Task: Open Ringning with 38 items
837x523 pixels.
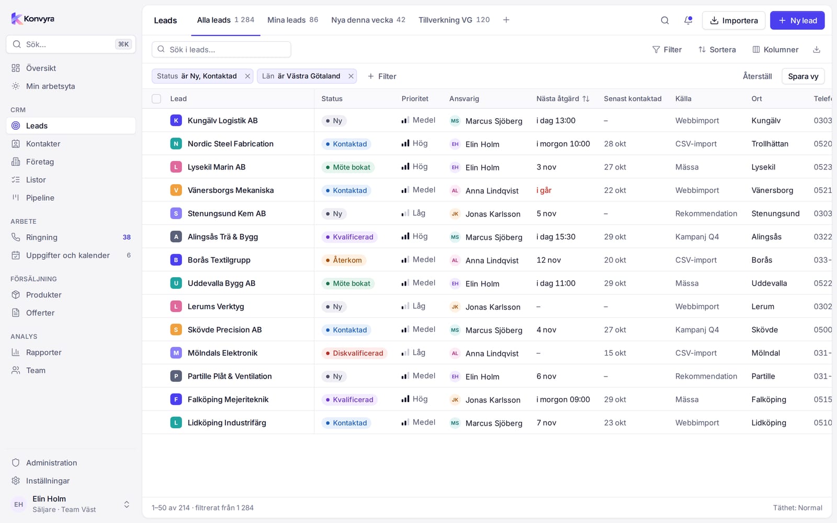Action: click(71, 237)
